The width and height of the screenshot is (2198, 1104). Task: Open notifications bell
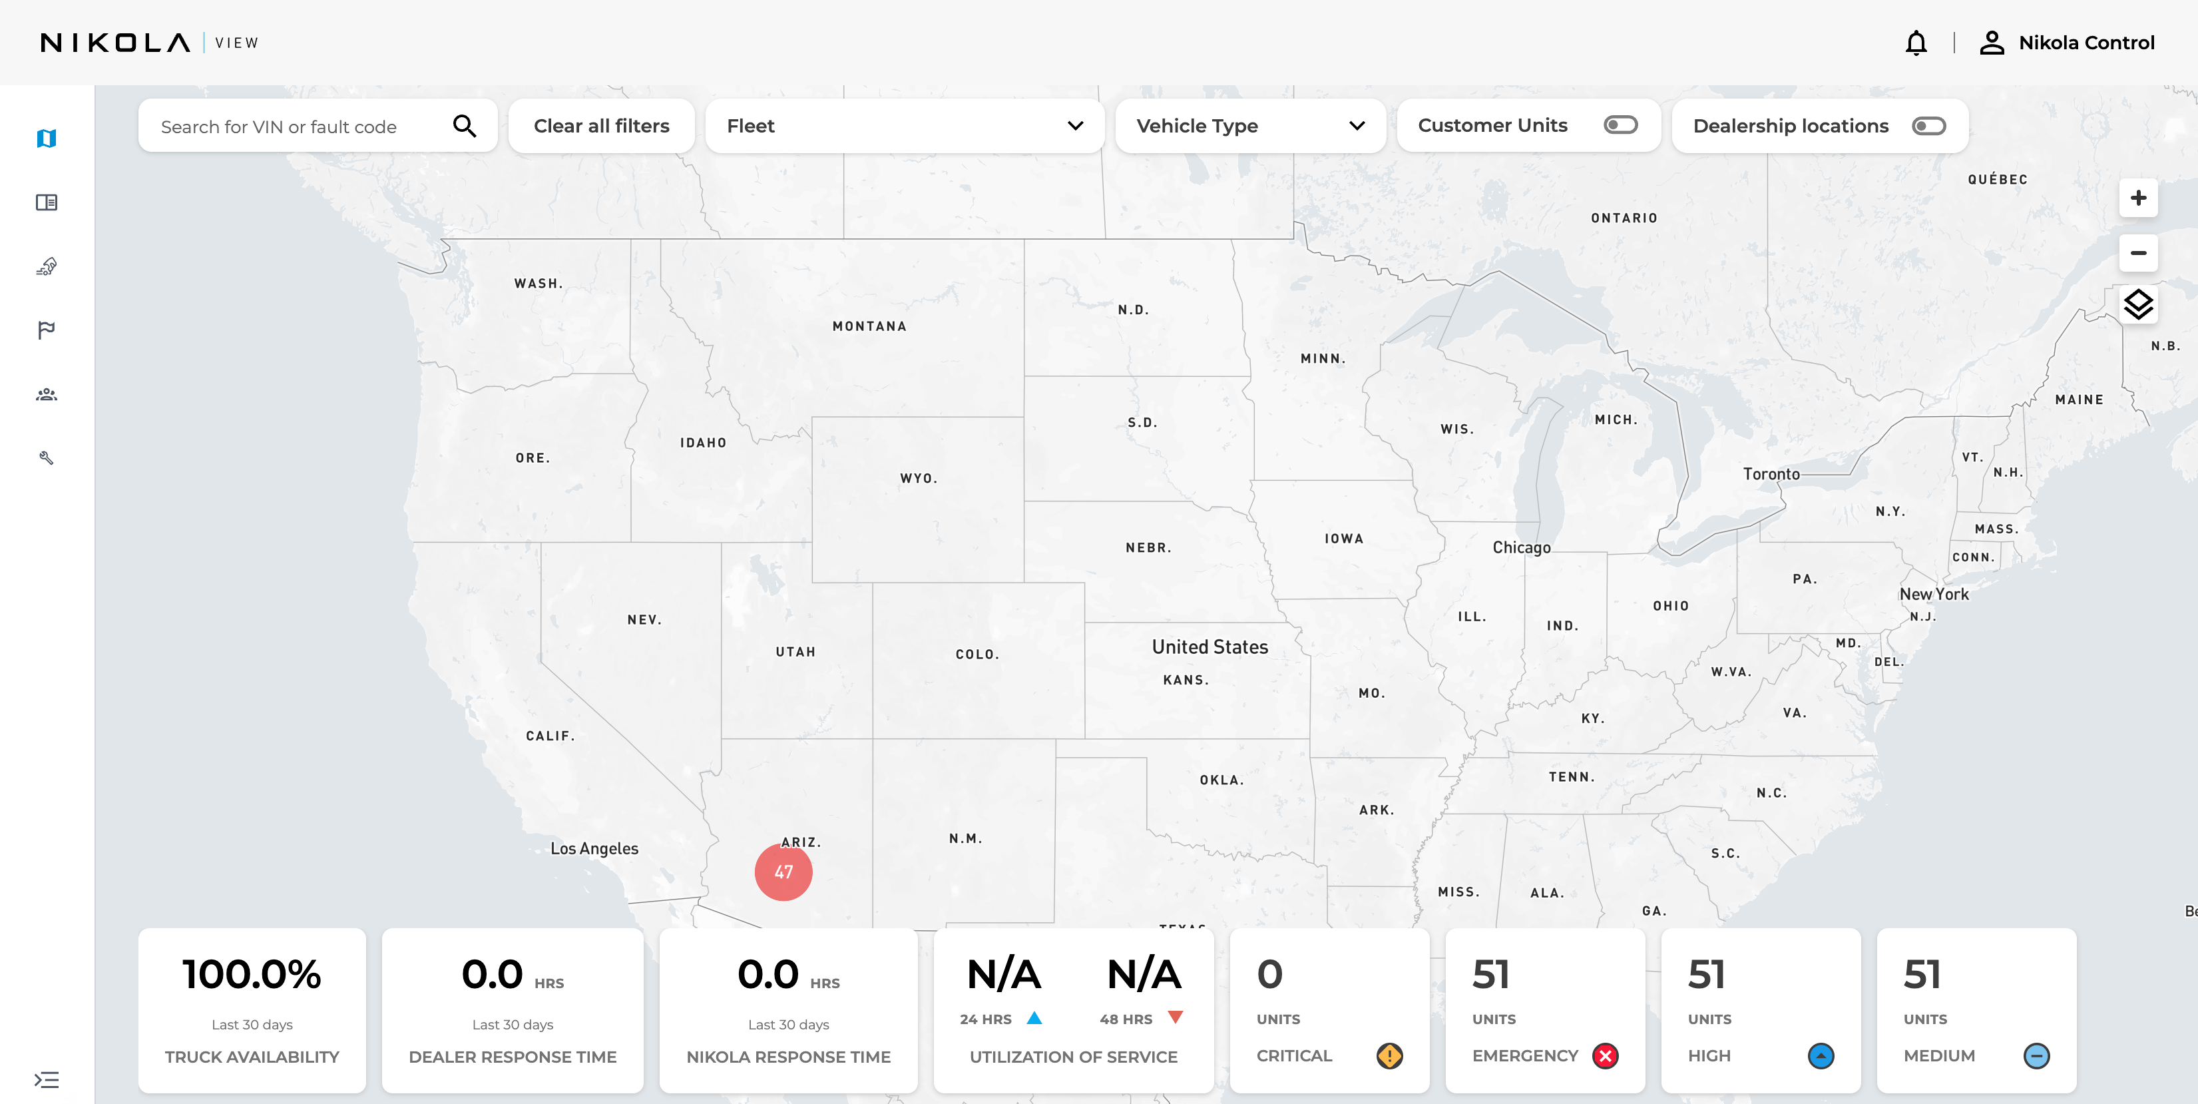1916,43
